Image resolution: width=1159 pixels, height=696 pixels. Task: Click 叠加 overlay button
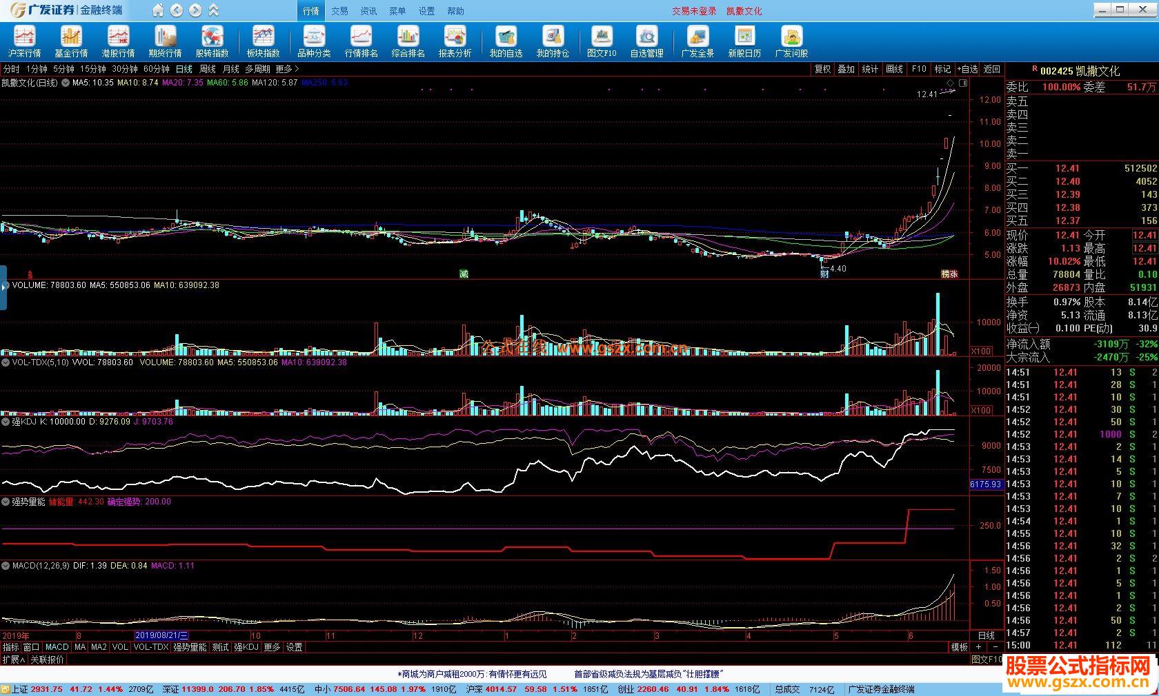846,69
